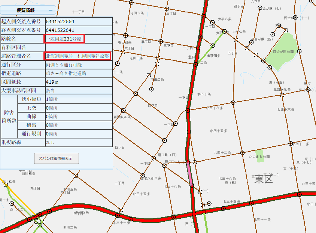Viewport: 316px width, 233px height.
Task: Click the 通行区分 両側とも通行可能 cell
Action: click(79, 65)
